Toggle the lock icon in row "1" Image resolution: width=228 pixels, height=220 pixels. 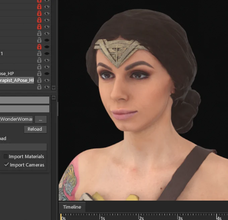click(x=39, y=53)
